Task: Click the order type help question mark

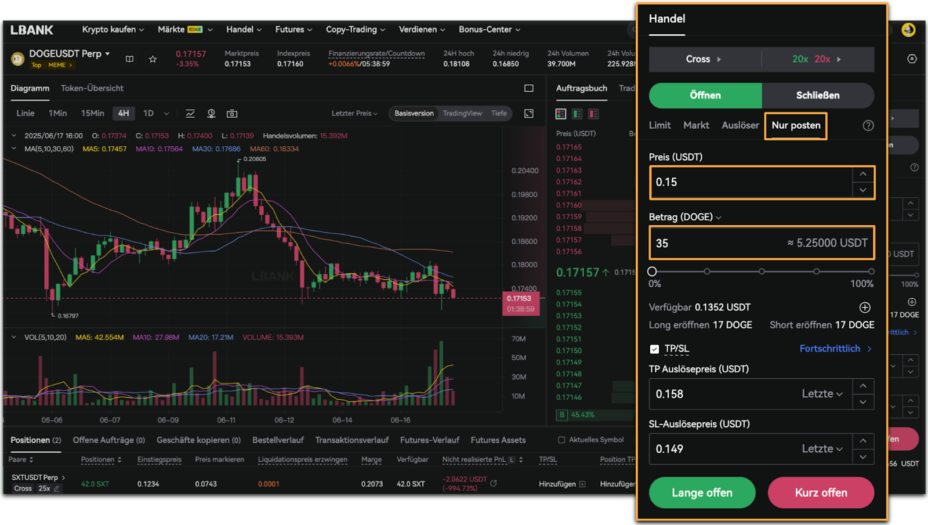Action: (x=868, y=126)
